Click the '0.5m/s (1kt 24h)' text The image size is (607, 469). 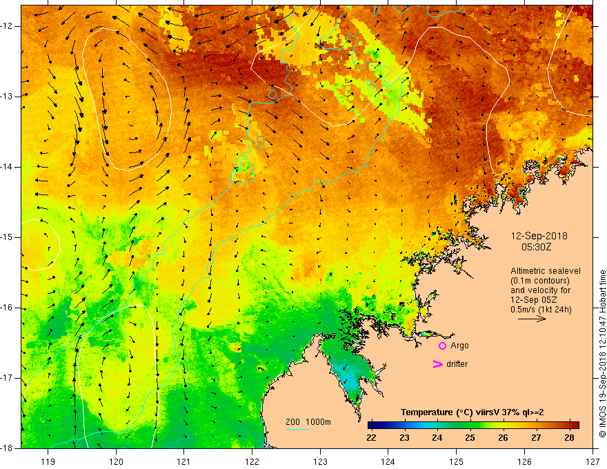(541, 310)
